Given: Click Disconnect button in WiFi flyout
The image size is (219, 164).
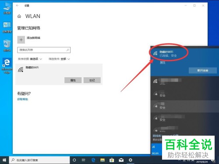Looking at the screenshot, I should [x=203, y=71].
